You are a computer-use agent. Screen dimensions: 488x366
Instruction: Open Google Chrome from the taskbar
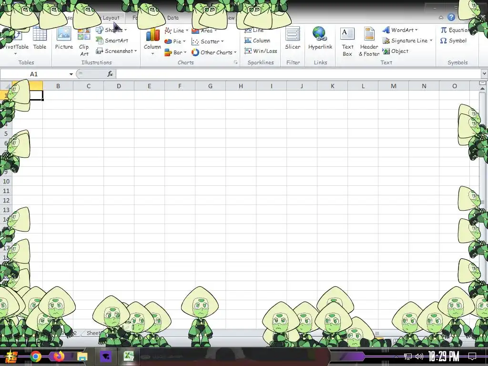coord(35,356)
